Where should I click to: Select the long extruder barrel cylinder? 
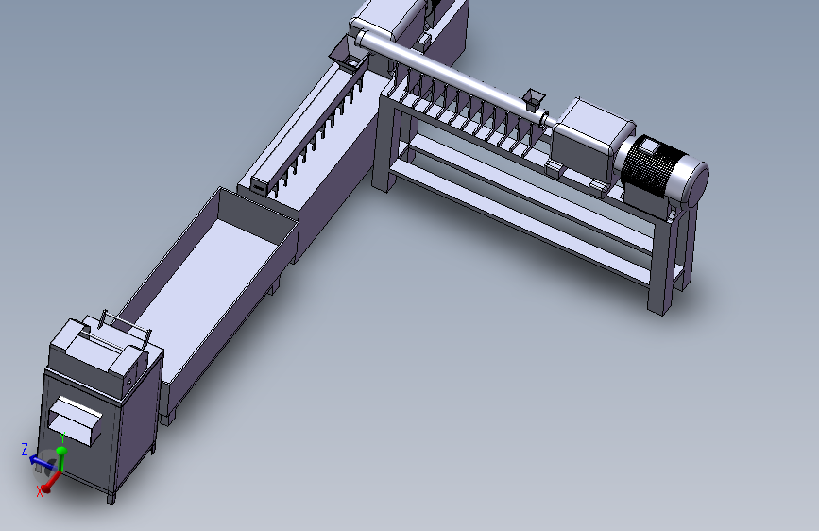(x=451, y=77)
